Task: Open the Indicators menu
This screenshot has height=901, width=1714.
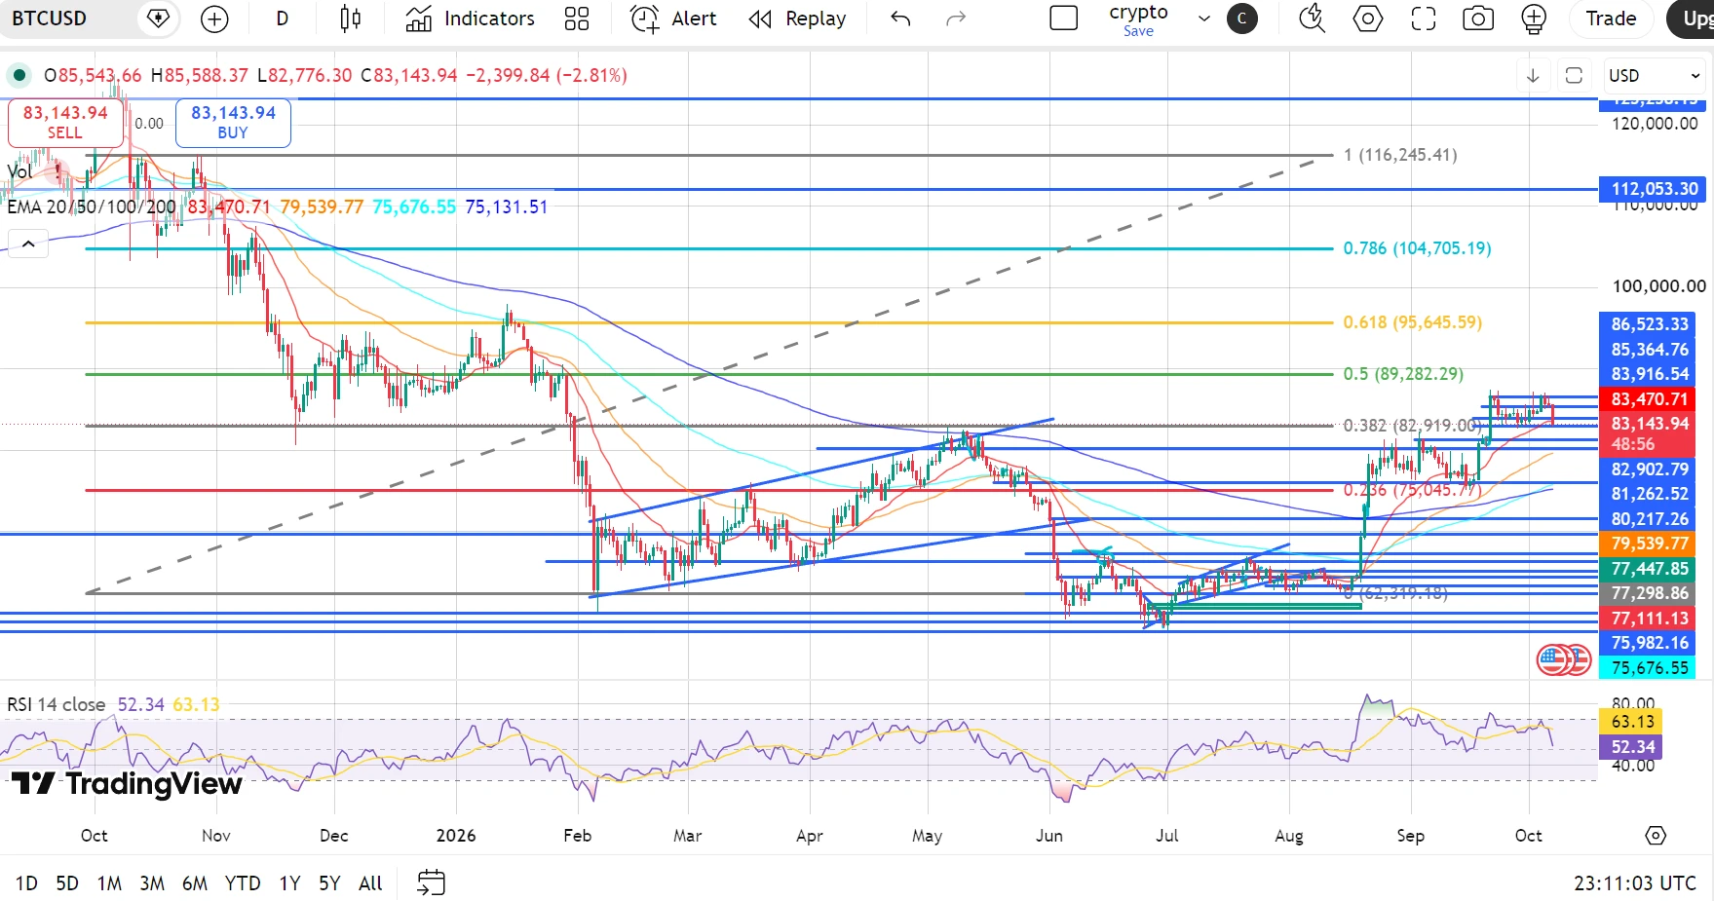Action: 471,19
